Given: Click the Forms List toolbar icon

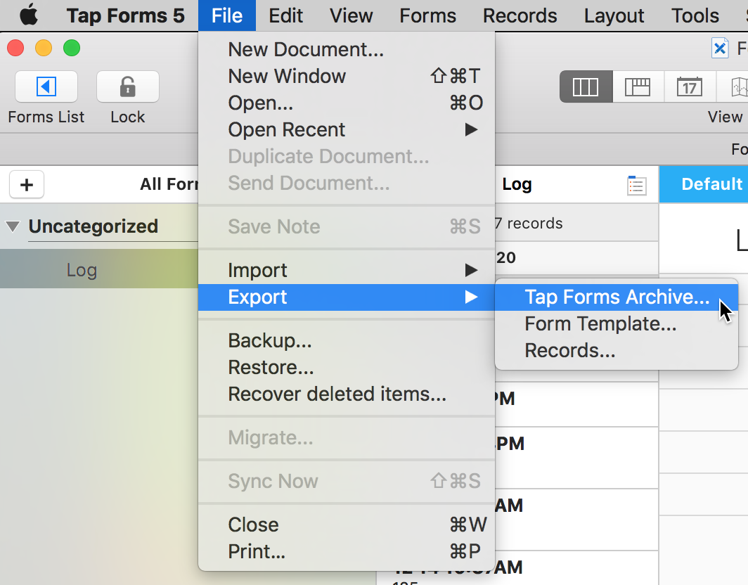Looking at the screenshot, I should tap(46, 86).
